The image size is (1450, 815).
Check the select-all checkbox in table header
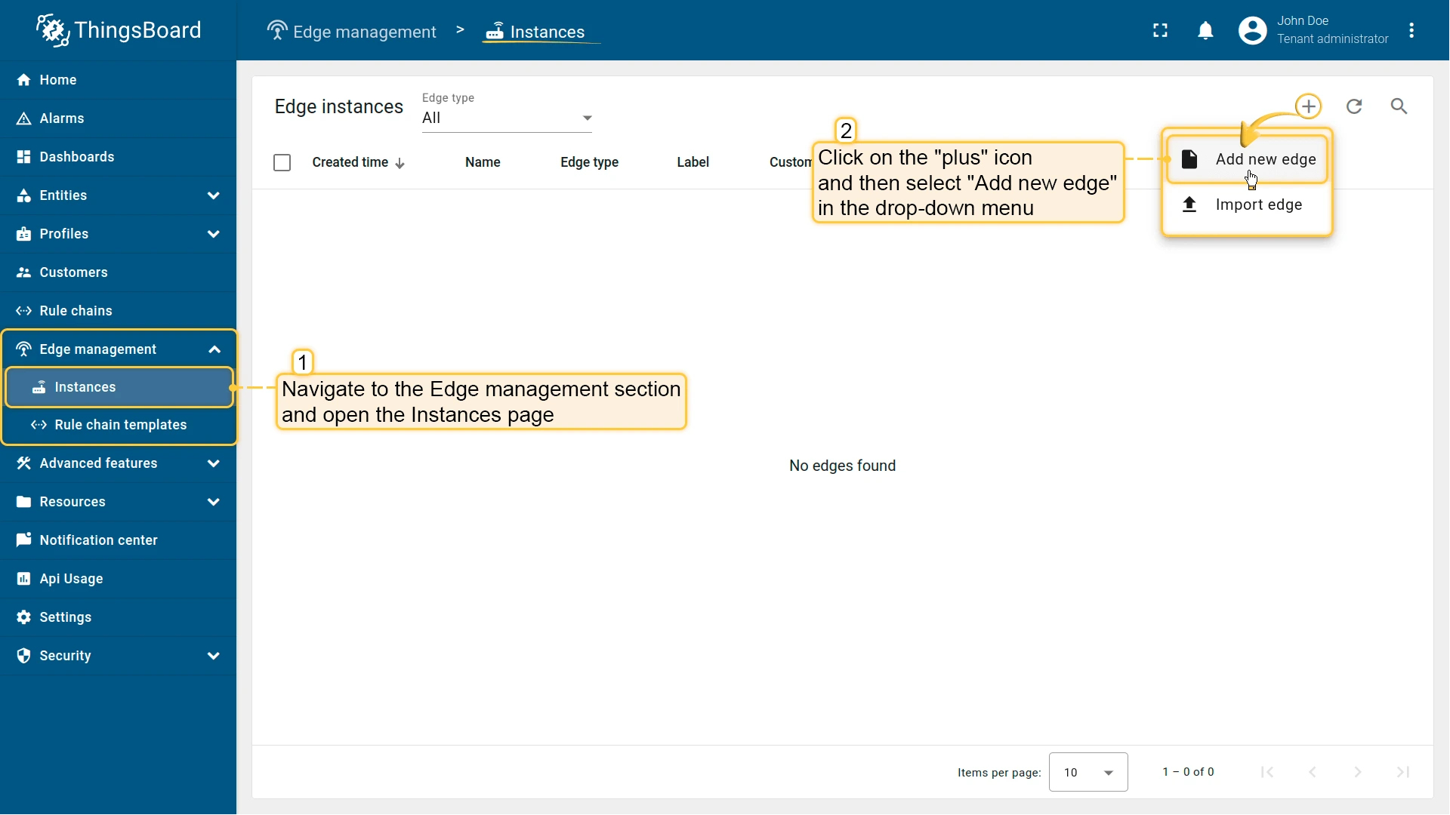(282, 162)
